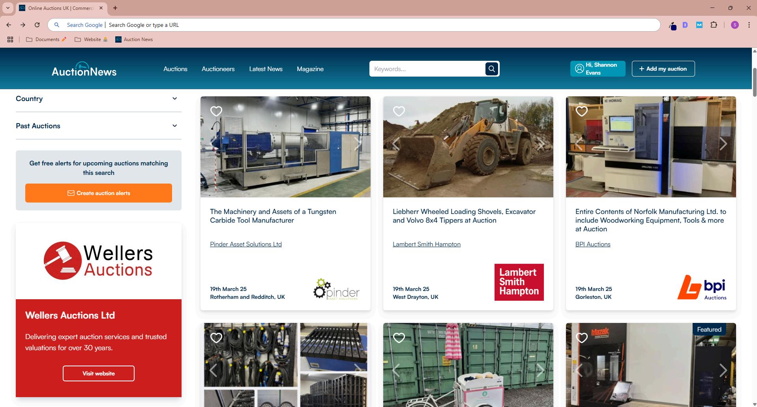Click Create auction alerts button
Image resolution: width=757 pixels, height=407 pixels.
[x=99, y=193]
